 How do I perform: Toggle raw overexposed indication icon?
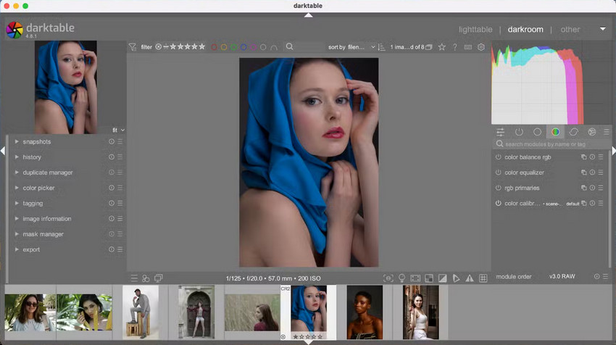[429, 278]
